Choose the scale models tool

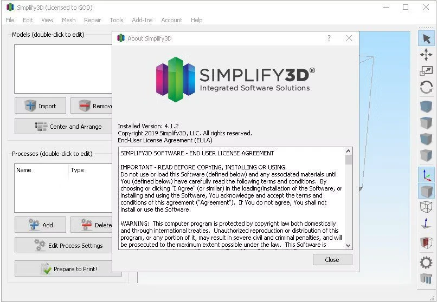click(x=426, y=71)
